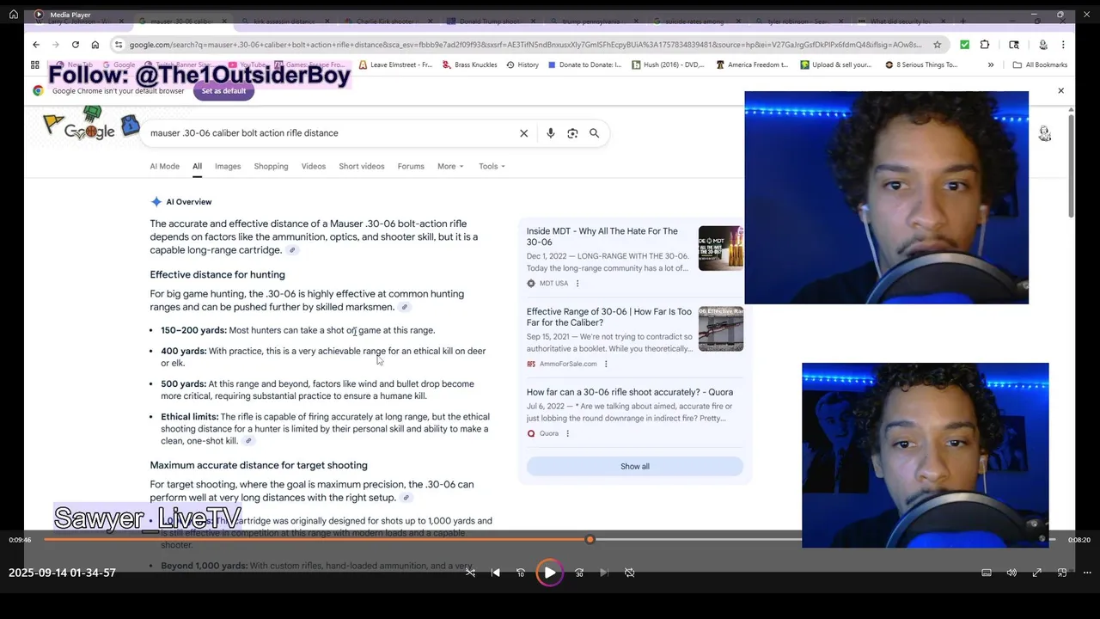Viewport: 1100px width, 619px height.
Task: Open the America Freedom bookmark
Action: pyautogui.click(x=752, y=64)
